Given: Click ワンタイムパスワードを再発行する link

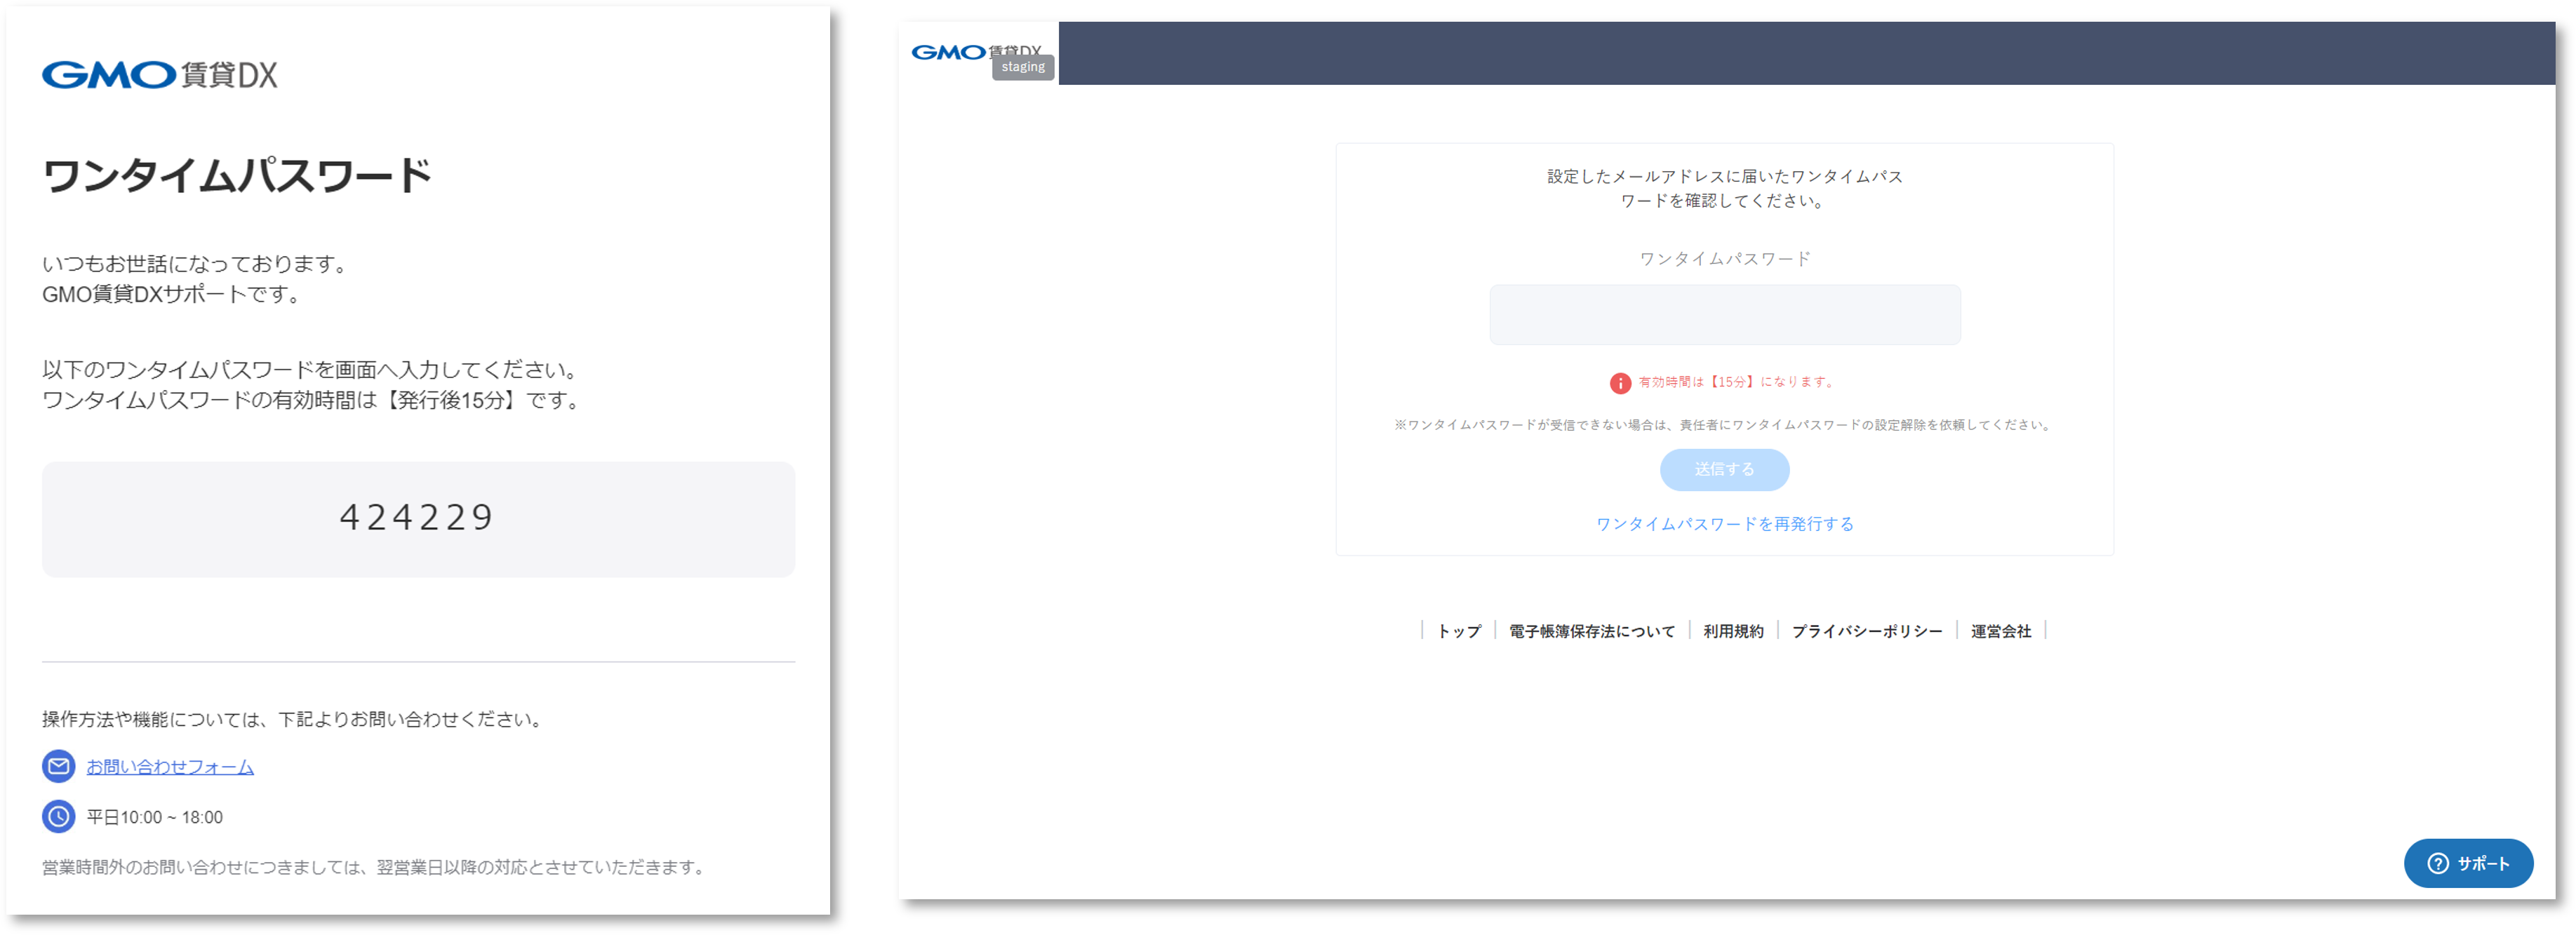Looking at the screenshot, I should [x=1724, y=524].
